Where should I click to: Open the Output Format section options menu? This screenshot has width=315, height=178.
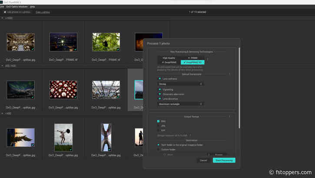point(229,116)
